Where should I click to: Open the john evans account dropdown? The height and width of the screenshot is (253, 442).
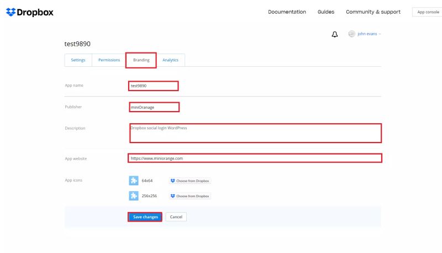coord(369,34)
